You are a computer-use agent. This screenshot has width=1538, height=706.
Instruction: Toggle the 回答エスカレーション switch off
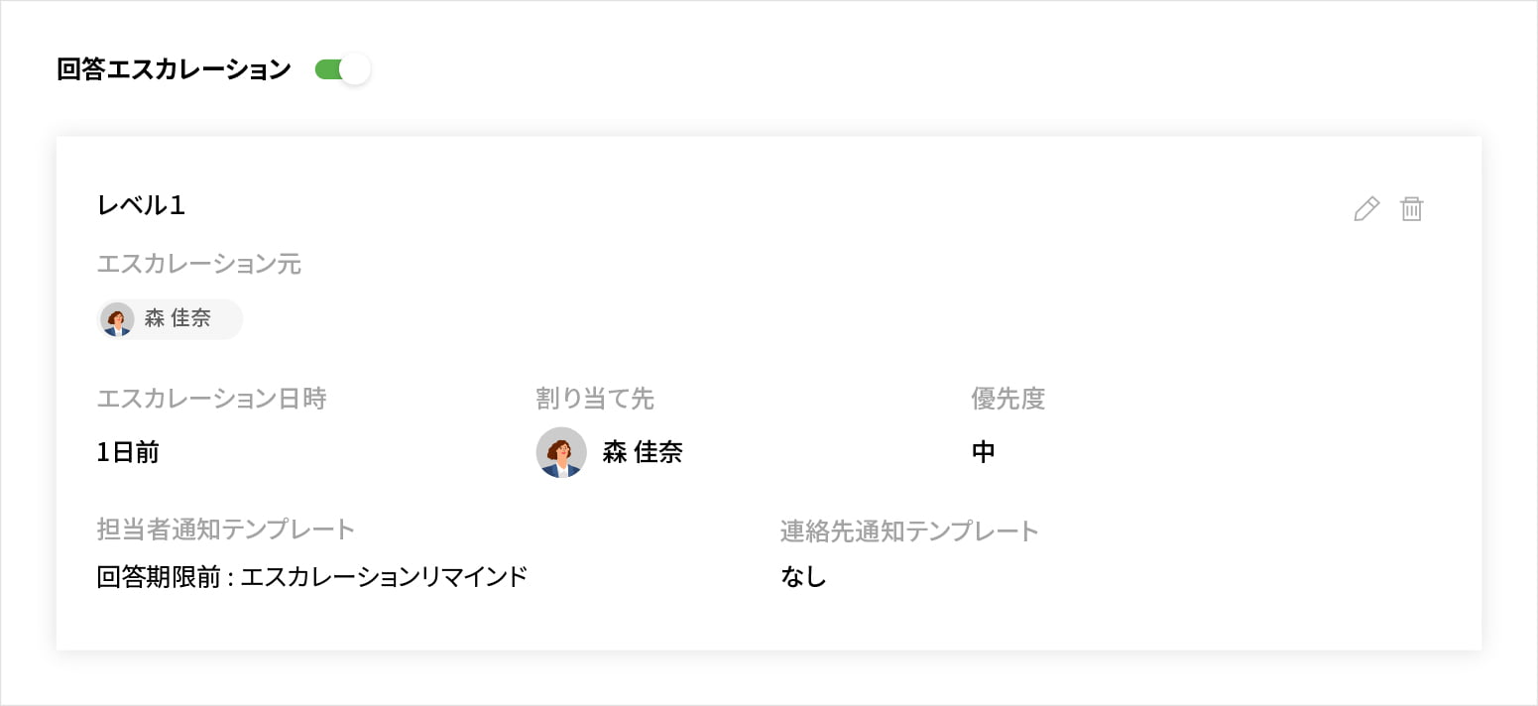click(342, 69)
